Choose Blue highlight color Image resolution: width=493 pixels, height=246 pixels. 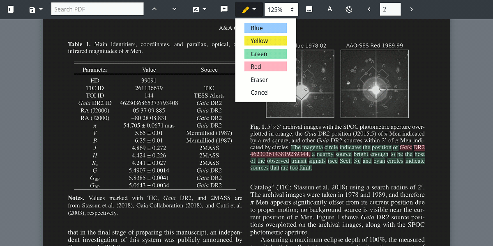(x=265, y=28)
